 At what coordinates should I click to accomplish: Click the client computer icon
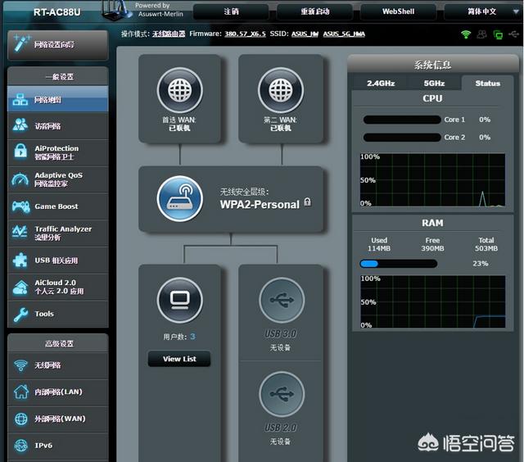tap(180, 300)
